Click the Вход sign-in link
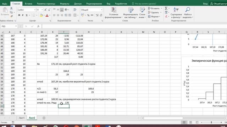Viewport: 227px width, 127px height. pos(205,4)
